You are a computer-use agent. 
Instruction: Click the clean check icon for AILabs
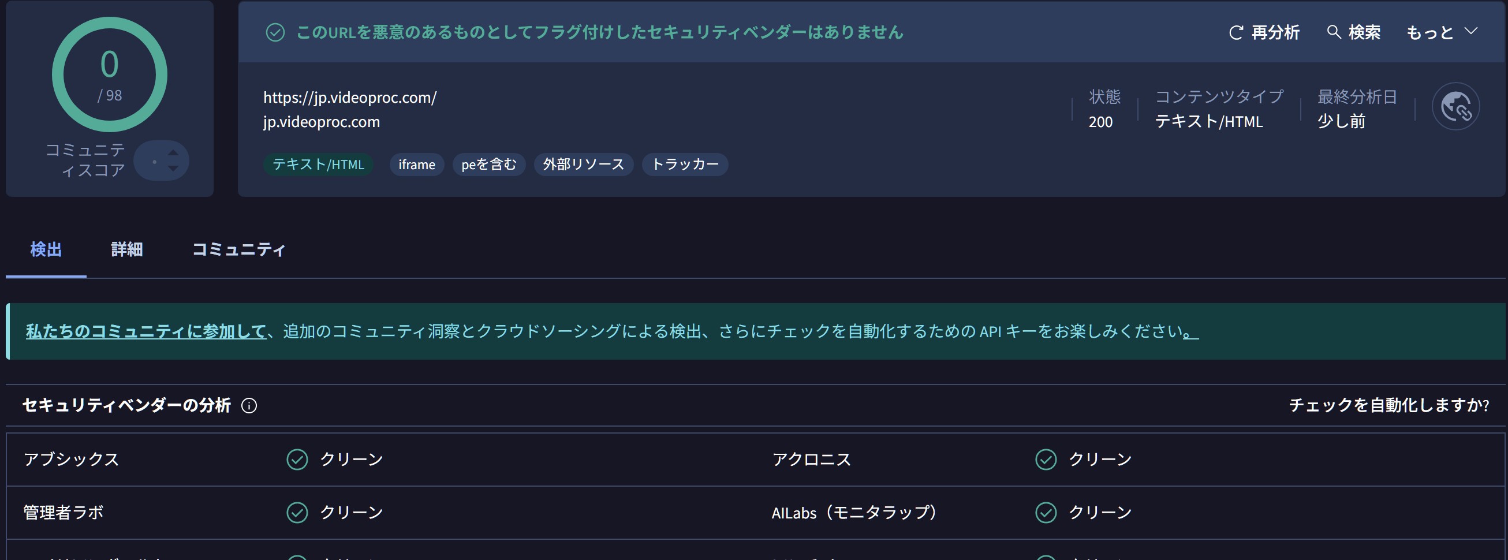coord(1046,513)
